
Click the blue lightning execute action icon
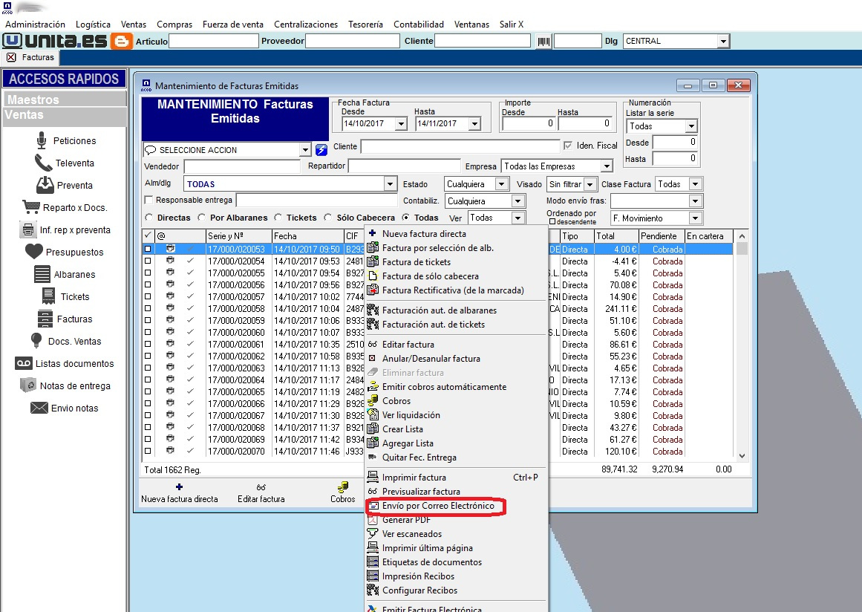[321, 149]
